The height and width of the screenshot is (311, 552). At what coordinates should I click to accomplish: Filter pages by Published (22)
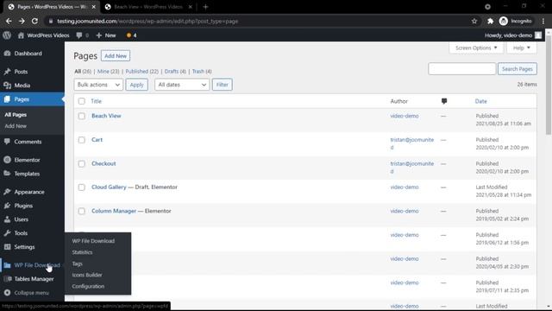click(x=141, y=71)
